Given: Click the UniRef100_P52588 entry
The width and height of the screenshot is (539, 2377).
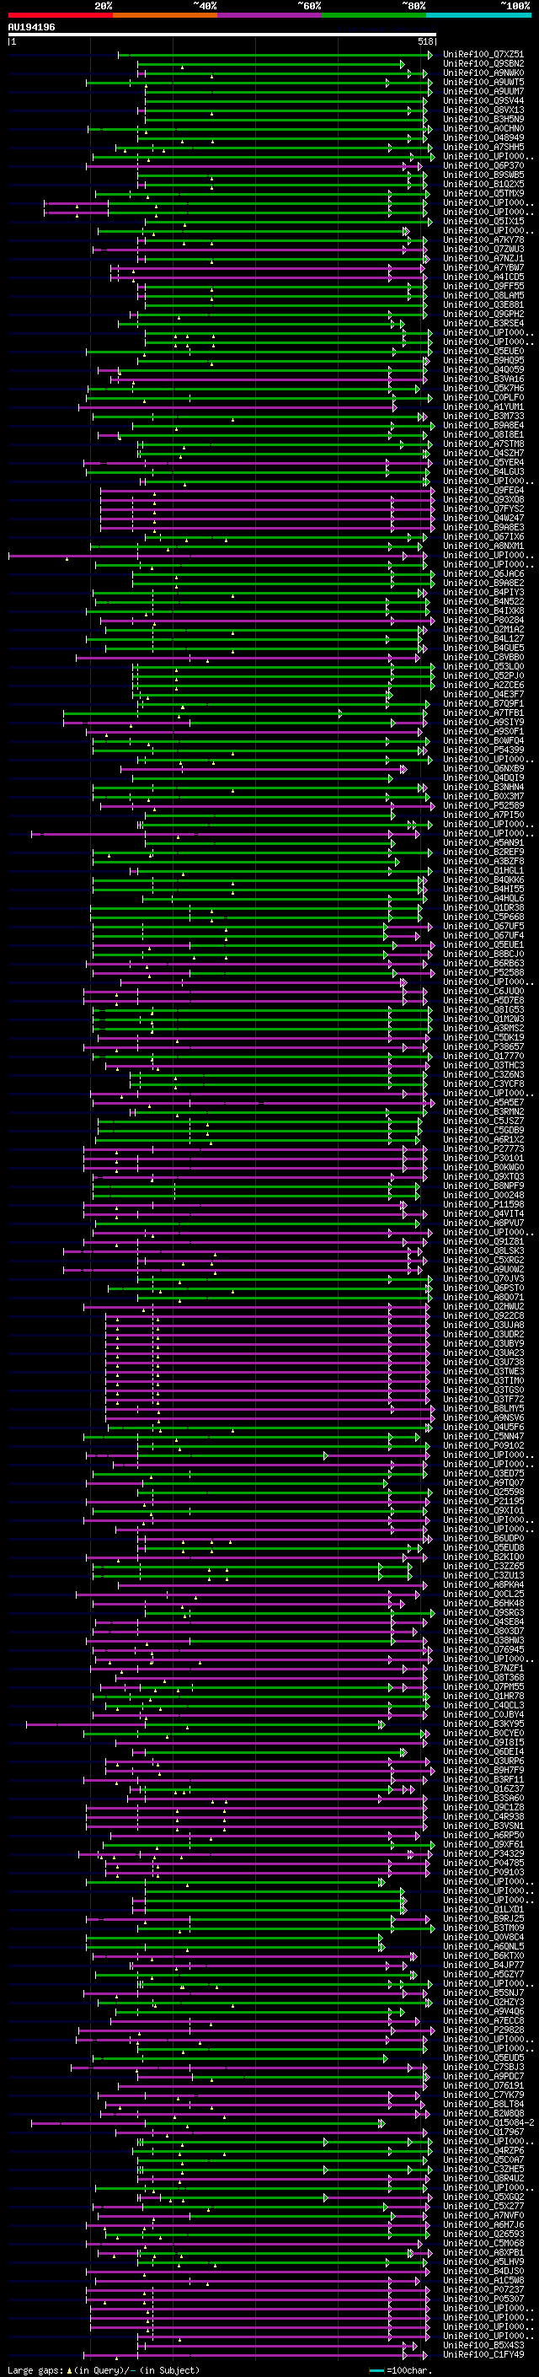Looking at the screenshot, I should tap(483, 972).
